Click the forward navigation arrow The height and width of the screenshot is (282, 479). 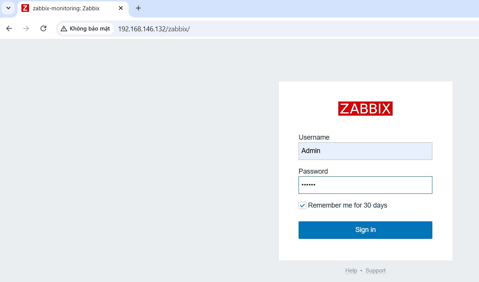26,29
